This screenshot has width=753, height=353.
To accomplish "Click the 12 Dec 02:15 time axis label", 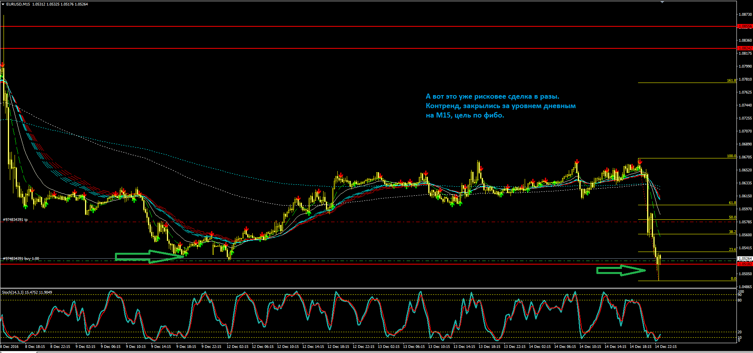I will tap(237, 347).
